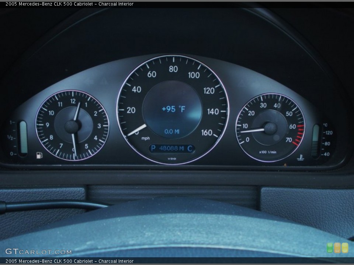The width and height of the screenshot is (354, 265).
Task: Click the fuel pump icon
Action: tap(39, 155)
